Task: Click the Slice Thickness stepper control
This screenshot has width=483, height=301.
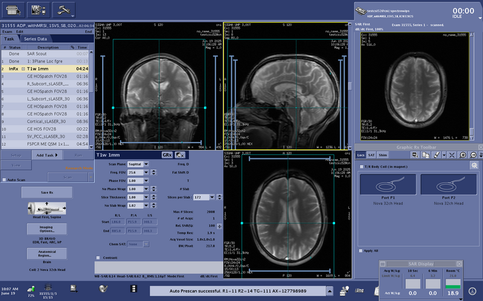Action: (x=153, y=197)
